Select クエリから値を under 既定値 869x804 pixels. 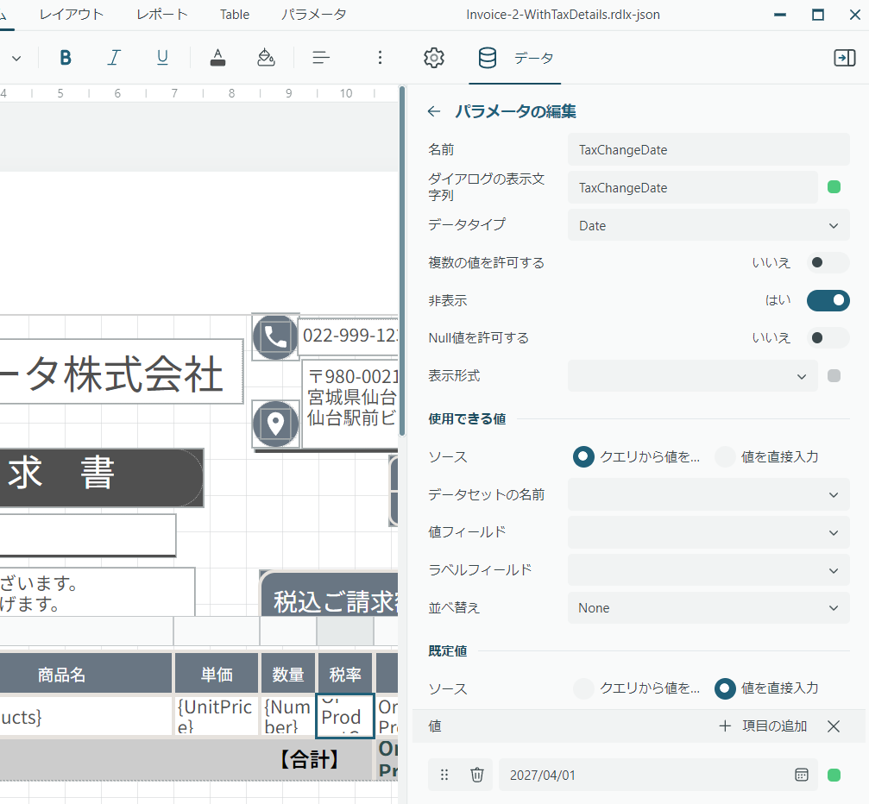[583, 688]
